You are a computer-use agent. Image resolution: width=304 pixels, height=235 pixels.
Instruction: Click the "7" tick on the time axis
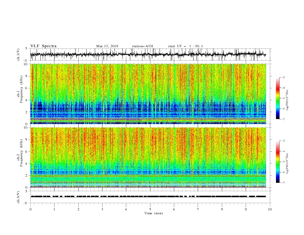(198, 209)
